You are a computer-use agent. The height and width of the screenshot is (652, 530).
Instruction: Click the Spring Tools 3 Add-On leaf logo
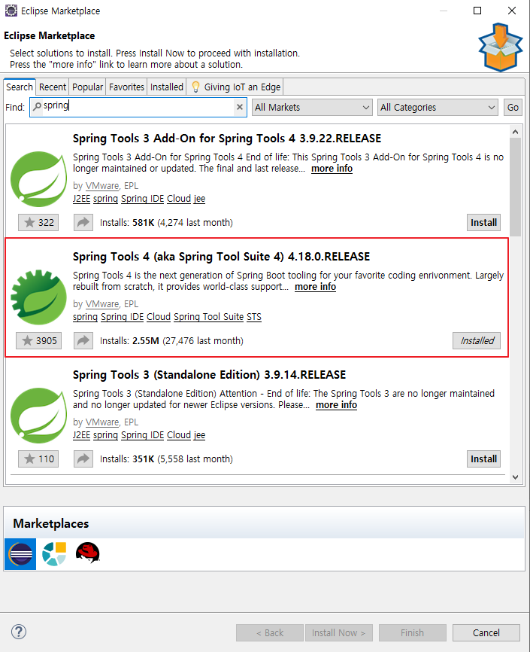[38, 178]
